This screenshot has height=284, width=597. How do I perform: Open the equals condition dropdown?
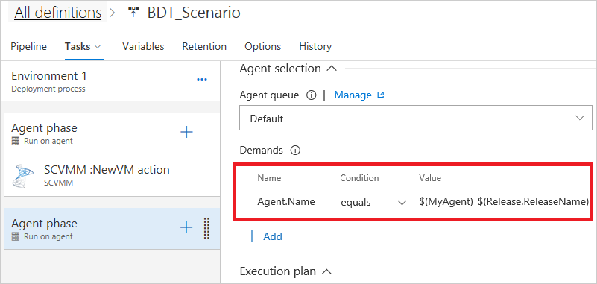click(x=373, y=203)
